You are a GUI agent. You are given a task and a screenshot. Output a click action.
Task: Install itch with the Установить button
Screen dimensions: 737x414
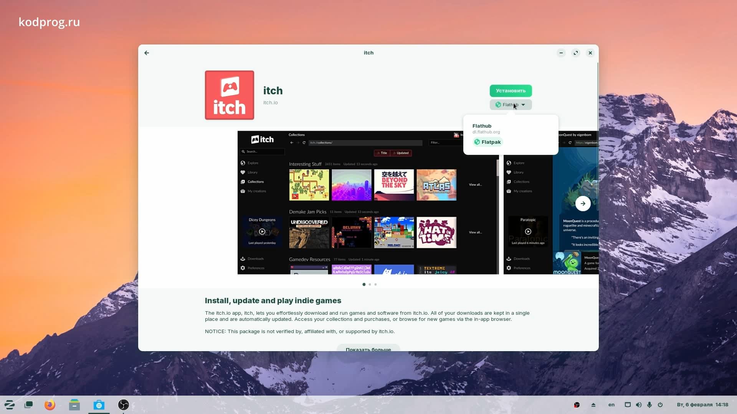coord(511,91)
